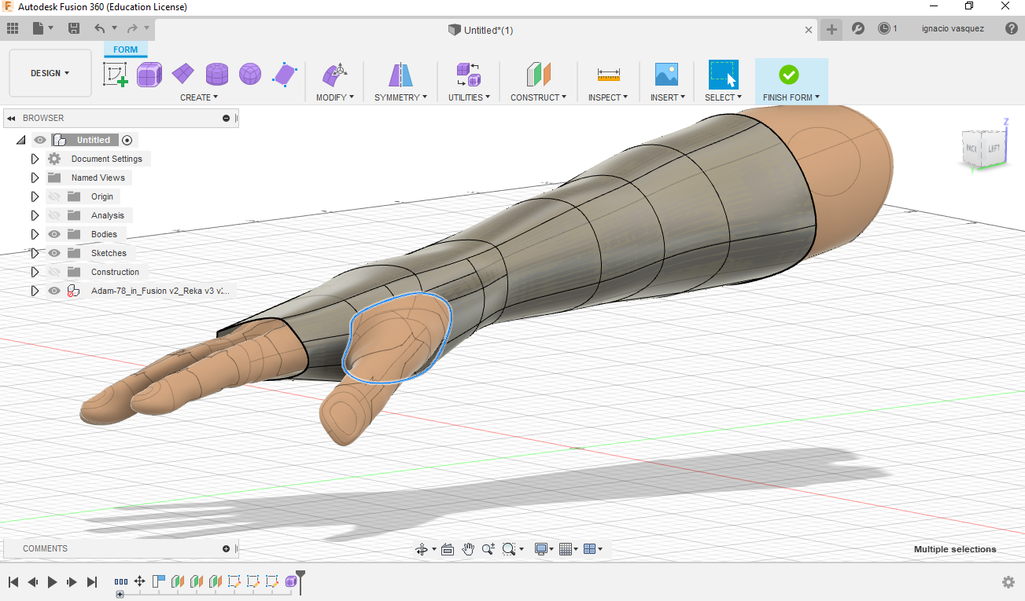Open the SELECT menu
Viewport: 1025px width, 601px height.
(723, 97)
